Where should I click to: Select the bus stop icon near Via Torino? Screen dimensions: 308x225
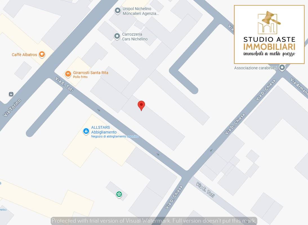pos(11,94)
